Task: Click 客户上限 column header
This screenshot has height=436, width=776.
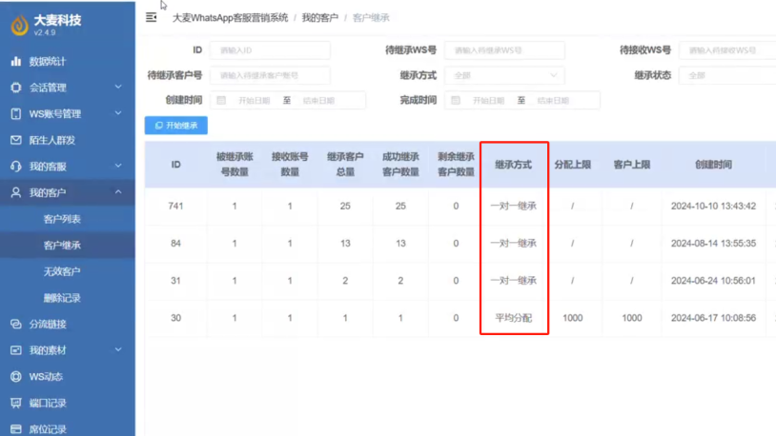Action: [632, 165]
